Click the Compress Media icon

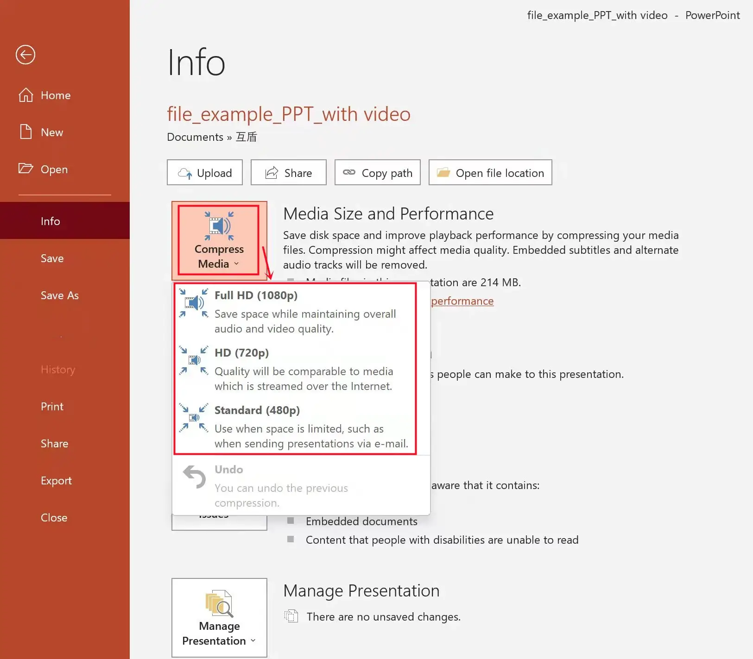point(219,226)
